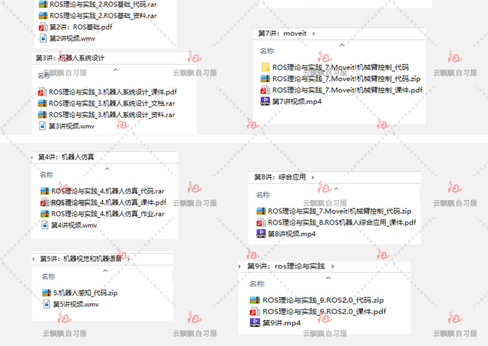Click the PDF icon of 8.ROS机器人综合应用_课件.pdf
This screenshot has height=346, width=488.
tap(261, 223)
